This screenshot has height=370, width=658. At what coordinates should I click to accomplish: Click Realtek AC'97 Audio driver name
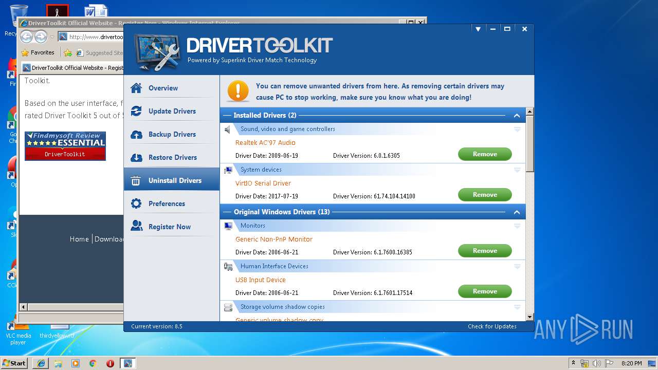pos(265,143)
